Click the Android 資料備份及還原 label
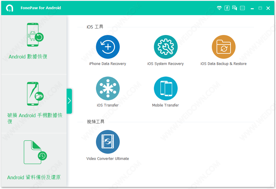276x189 pixels. [x=34, y=177]
